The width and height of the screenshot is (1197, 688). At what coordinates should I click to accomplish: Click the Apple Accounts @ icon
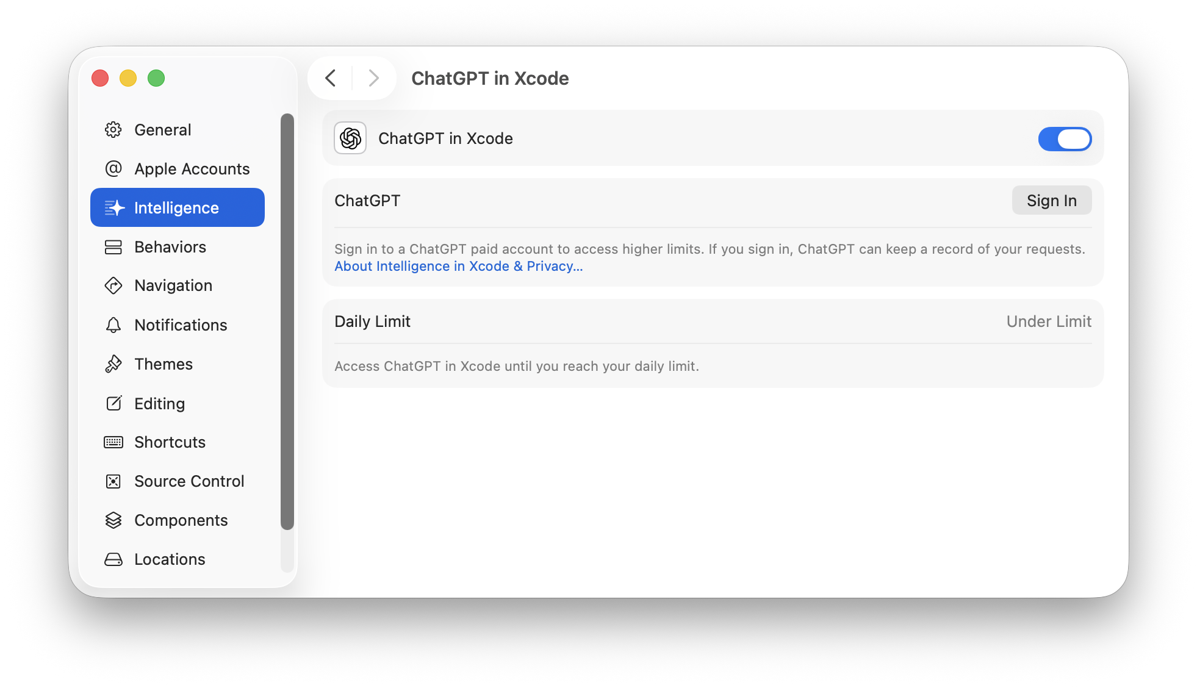pyautogui.click(x=113, y=169)
